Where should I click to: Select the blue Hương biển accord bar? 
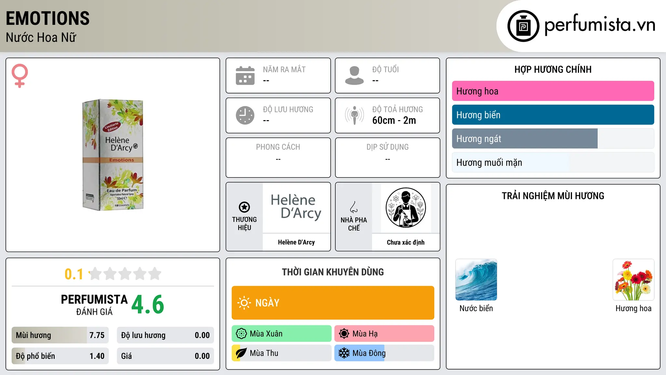[x=553, y=115]
